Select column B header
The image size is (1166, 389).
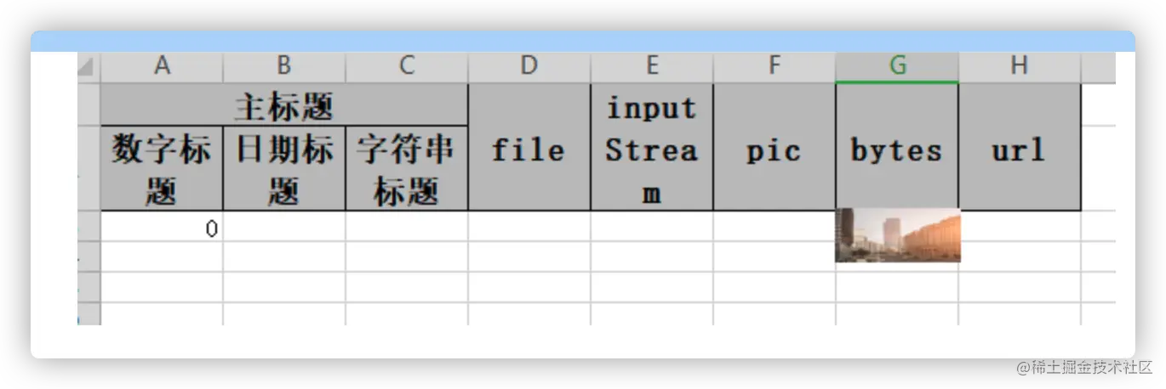coord(284,67)
